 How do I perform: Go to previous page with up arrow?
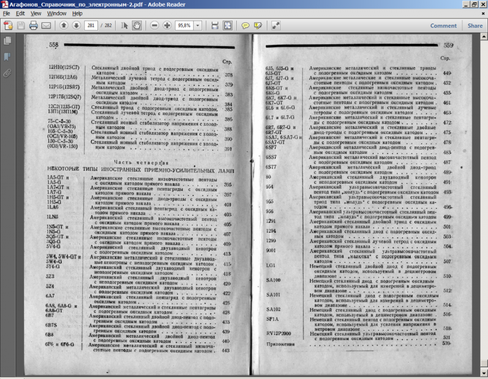pos(64,25)
